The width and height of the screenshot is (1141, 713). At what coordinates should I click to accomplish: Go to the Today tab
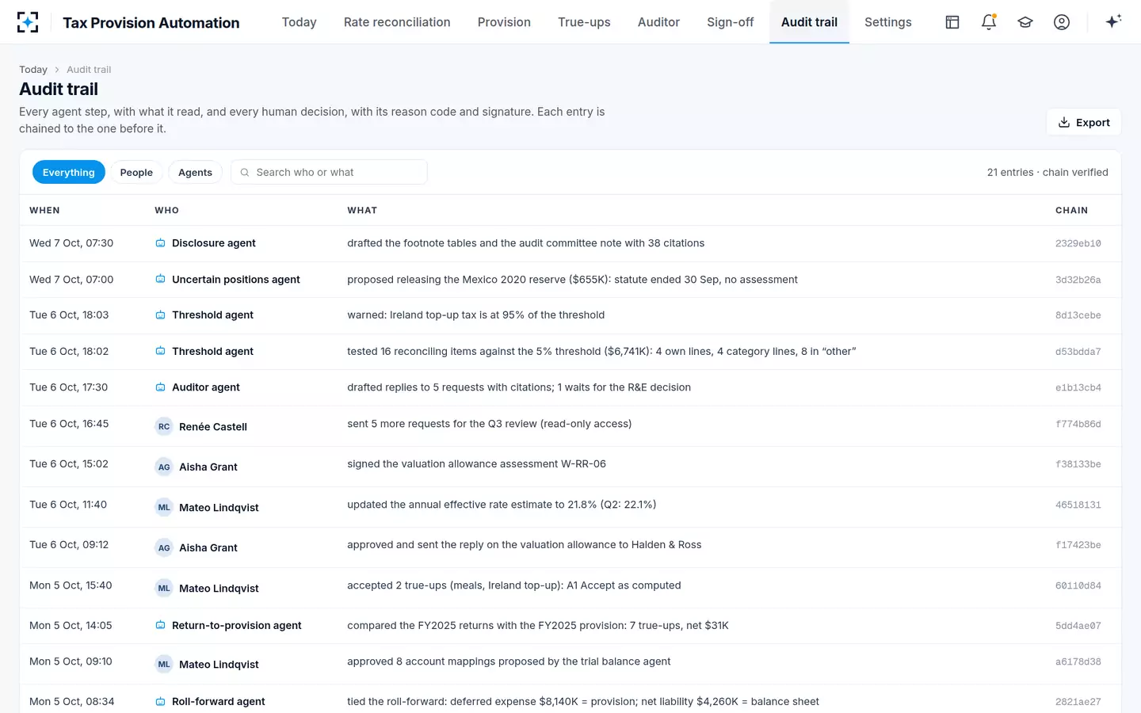[300, 22]
